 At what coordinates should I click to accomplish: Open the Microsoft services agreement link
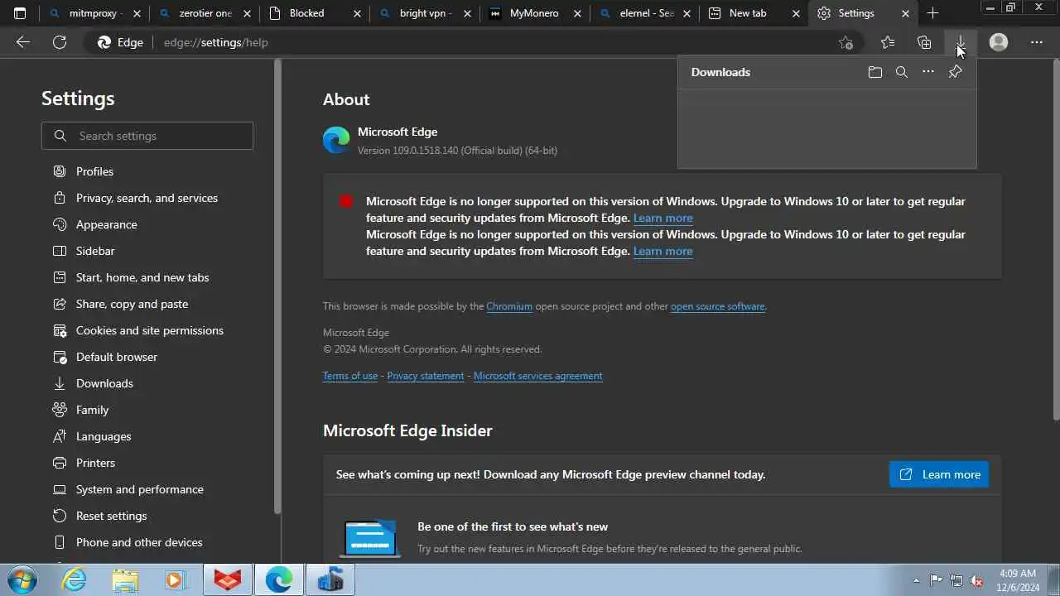(537, 376)
